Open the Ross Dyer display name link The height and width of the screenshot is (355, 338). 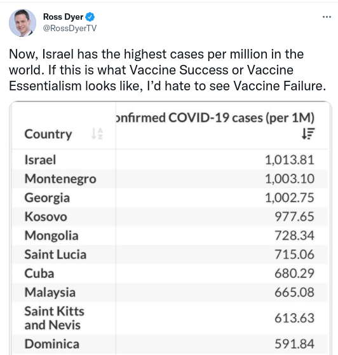point(63,17)
